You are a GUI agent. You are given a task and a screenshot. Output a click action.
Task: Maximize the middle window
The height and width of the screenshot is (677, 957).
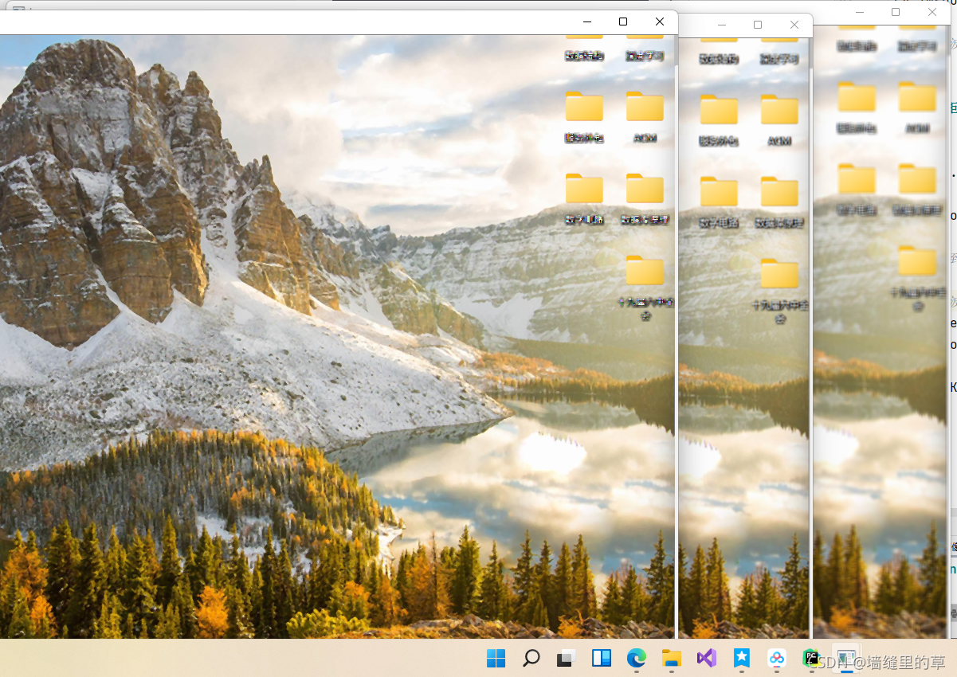[758, 25]
